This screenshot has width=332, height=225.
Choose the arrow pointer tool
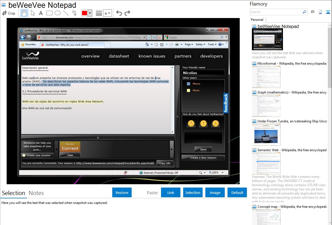(33, 13)
